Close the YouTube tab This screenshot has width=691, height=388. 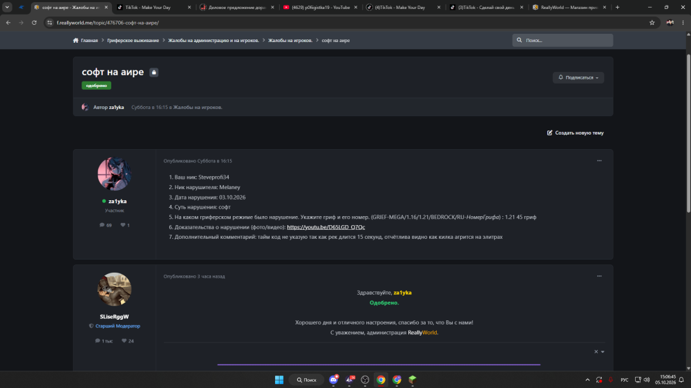(x=356, y=7)
